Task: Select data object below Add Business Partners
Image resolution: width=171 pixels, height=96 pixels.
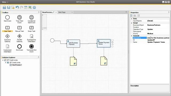Action: coord(73,61)
